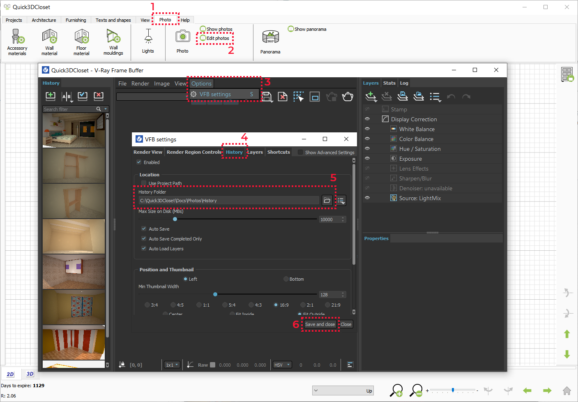The width and height of the screenshot is (578, 402).
Task: Select the 4:3 aspect ratio radio button
Action: [251, 305]
